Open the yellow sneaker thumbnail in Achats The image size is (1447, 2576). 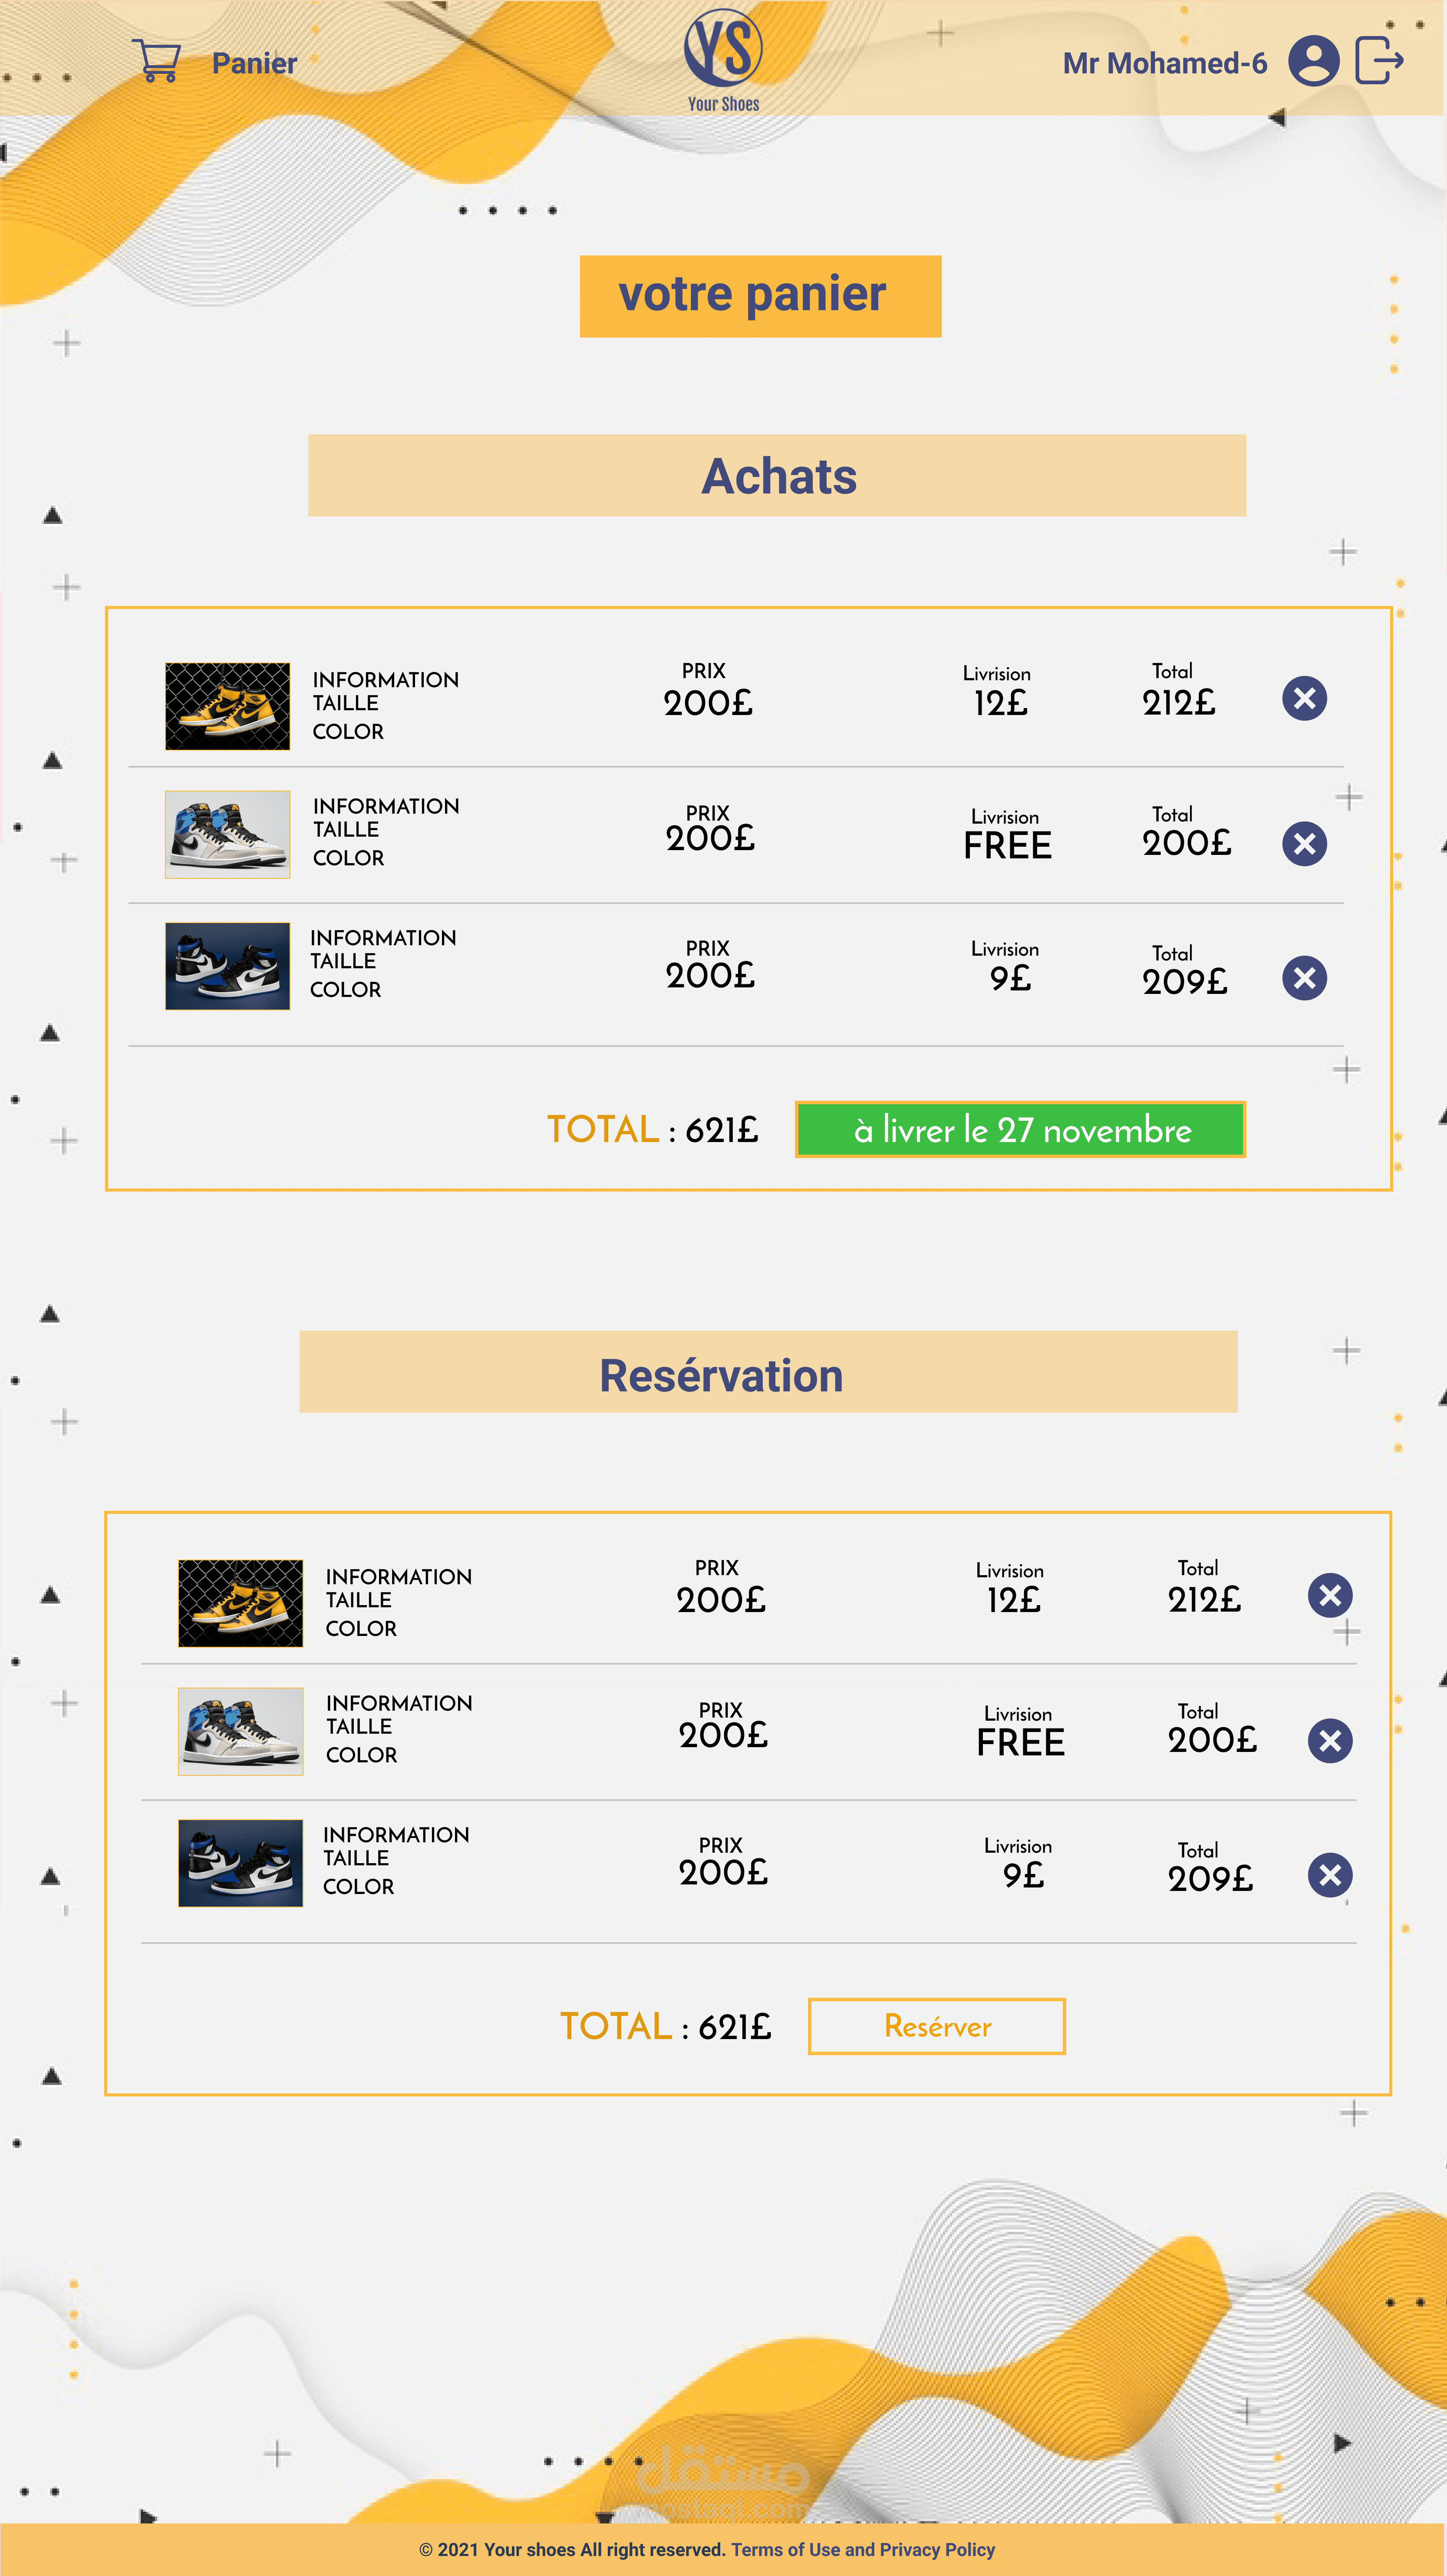click(228, 706)
